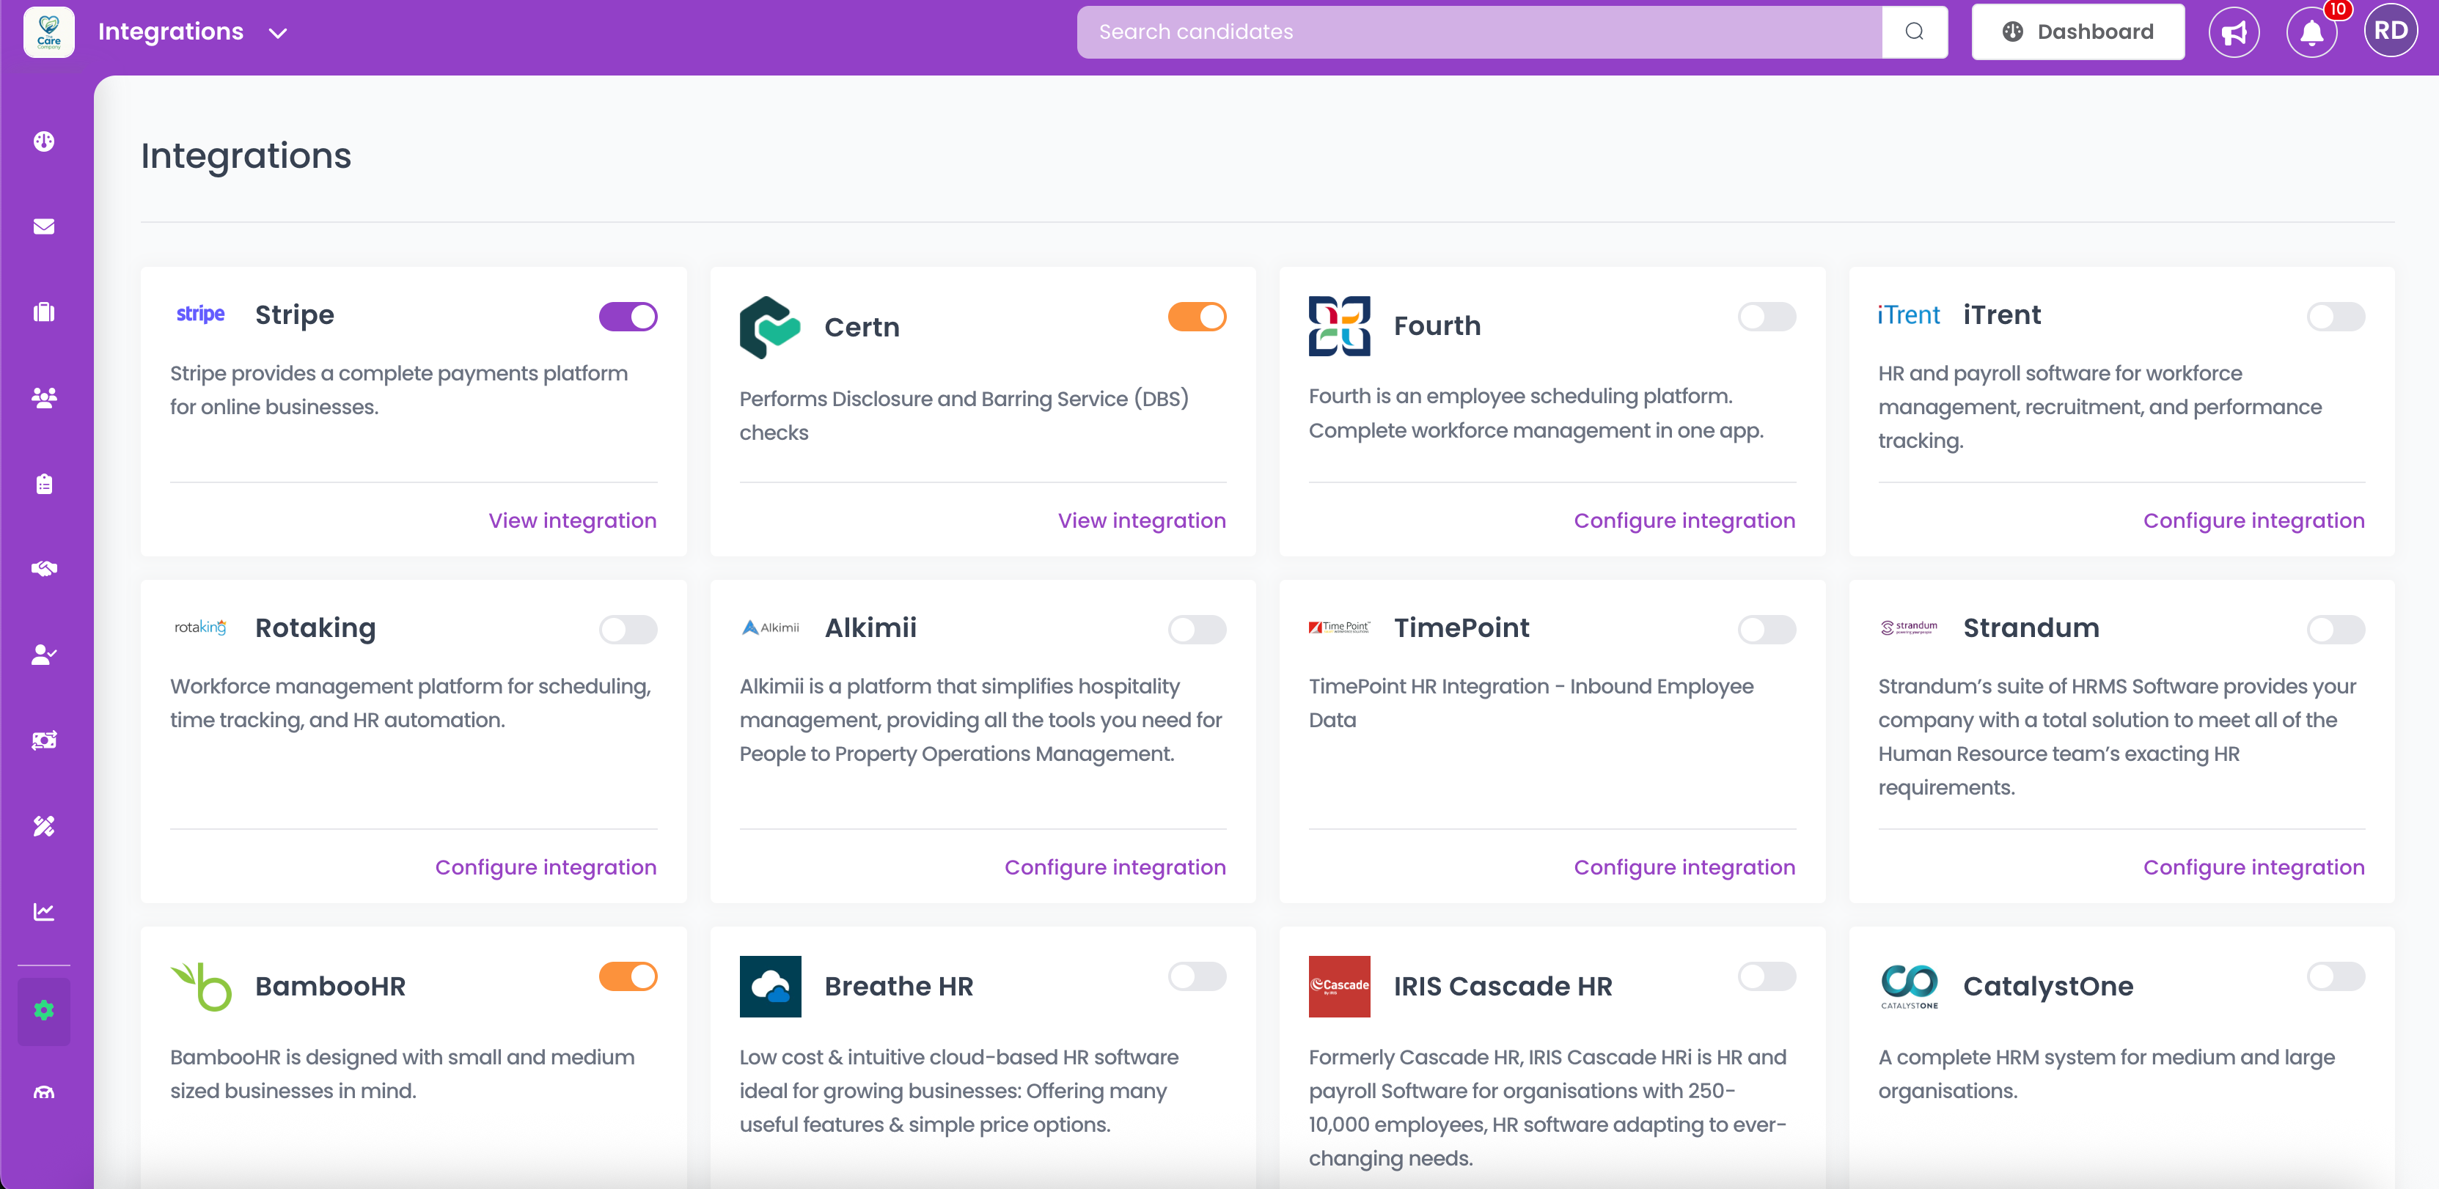2439x1189 pixels.
Task: Click View integration on the Certn card
Action: coord(1142,520)
